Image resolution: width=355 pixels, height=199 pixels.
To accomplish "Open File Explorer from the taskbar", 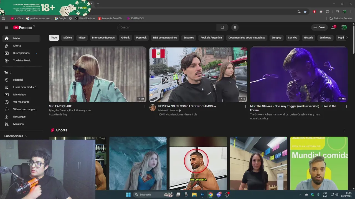I will click(194, 195).
